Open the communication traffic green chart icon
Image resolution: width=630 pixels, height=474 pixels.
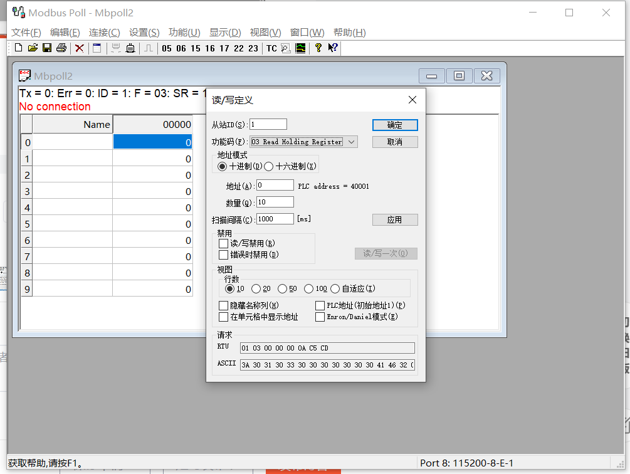pyautogui.click(x=300, y=48)
